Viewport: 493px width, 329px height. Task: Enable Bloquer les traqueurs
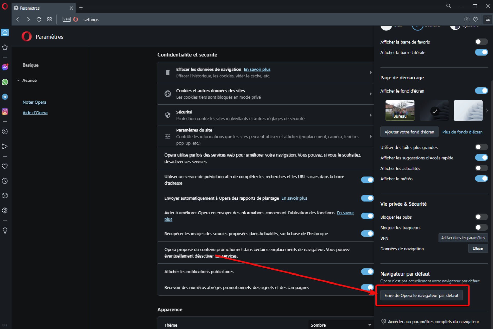point(481,227)
